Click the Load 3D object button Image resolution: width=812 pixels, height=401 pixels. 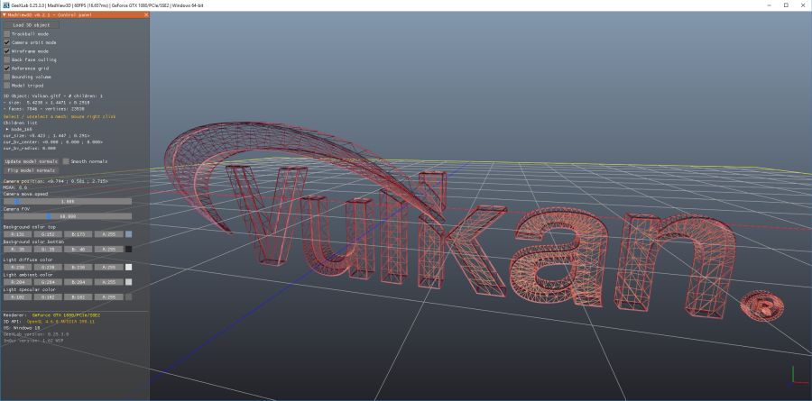[31, 25]
